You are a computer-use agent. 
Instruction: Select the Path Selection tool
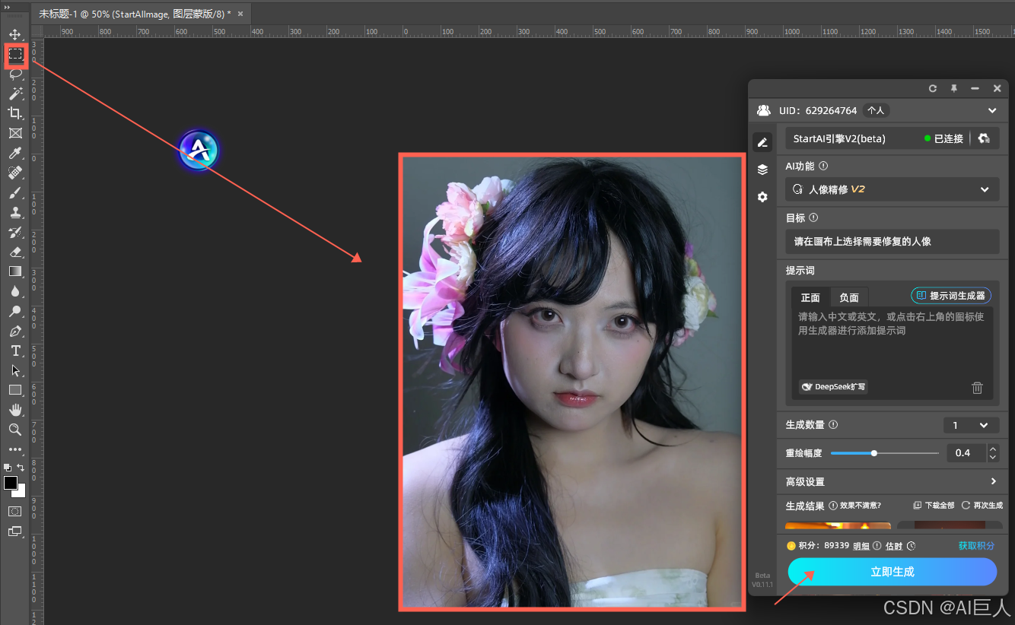(x=15, y=370)
